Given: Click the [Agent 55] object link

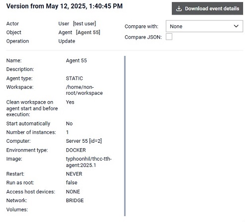Looking at the screenshot, I should tap(88, 32).
